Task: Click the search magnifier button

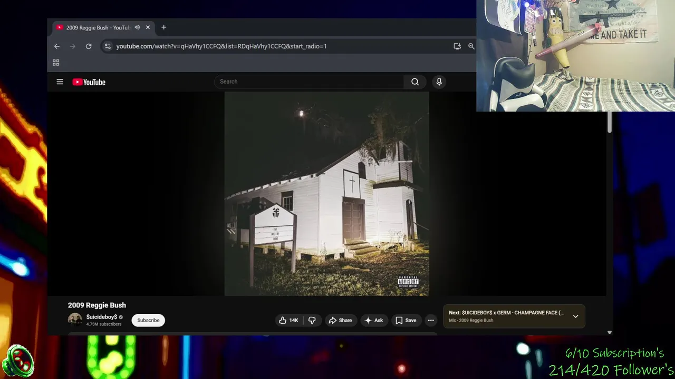Action: (x=415, y=82)
